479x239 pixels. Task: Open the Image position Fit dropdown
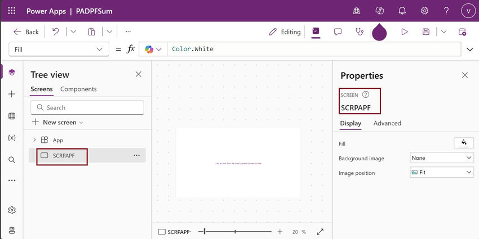(442, 173)
